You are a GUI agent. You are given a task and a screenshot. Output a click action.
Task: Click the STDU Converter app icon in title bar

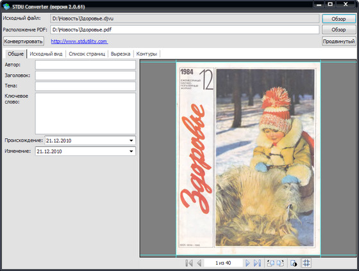(x=6, y=6)
